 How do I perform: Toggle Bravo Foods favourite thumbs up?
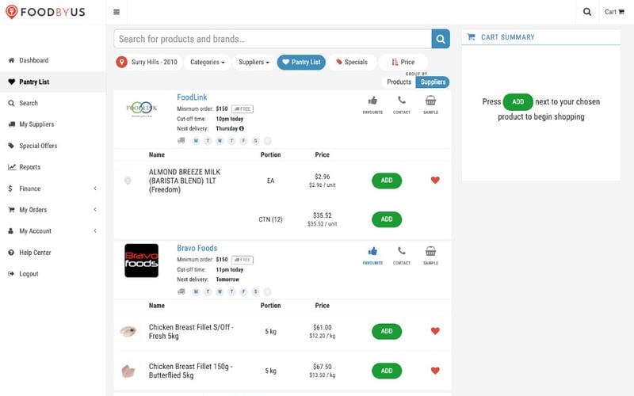pyautogui.click(x=372, y=255)
